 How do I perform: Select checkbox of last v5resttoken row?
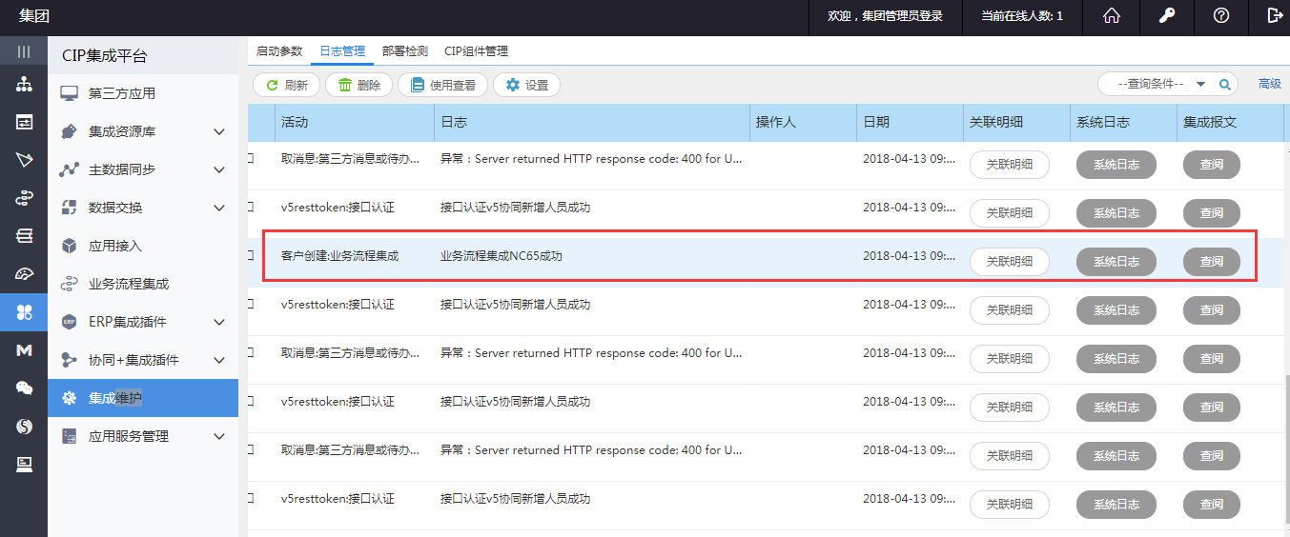click(251, 499)
